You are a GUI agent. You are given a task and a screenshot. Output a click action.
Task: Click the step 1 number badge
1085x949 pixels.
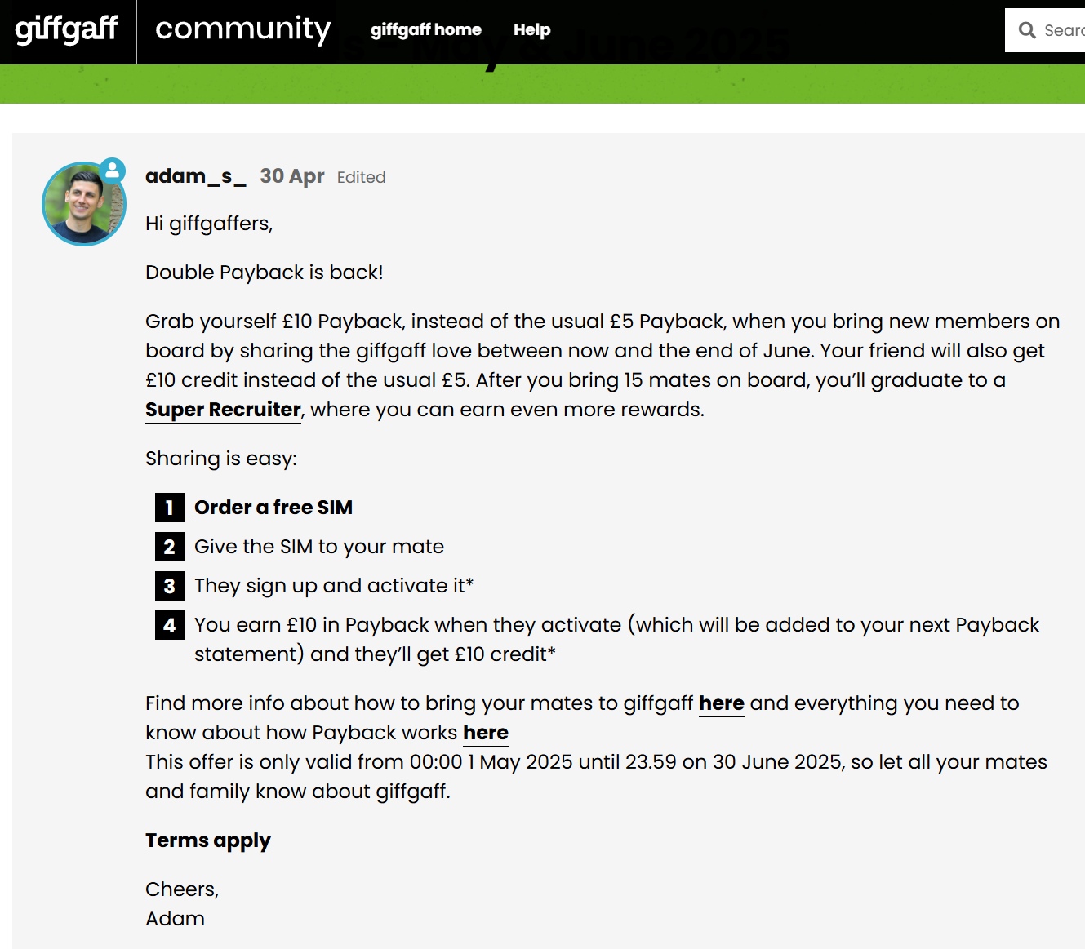pyautogui.click(x=170, y=508)
